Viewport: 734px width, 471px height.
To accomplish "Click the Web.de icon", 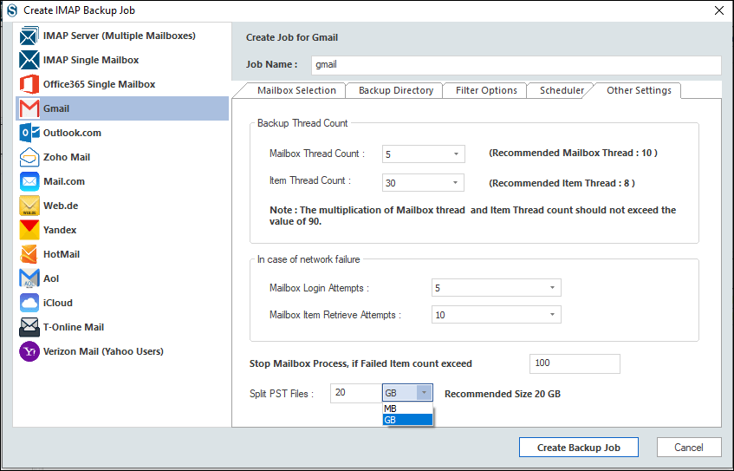I will tap(29, 206).
